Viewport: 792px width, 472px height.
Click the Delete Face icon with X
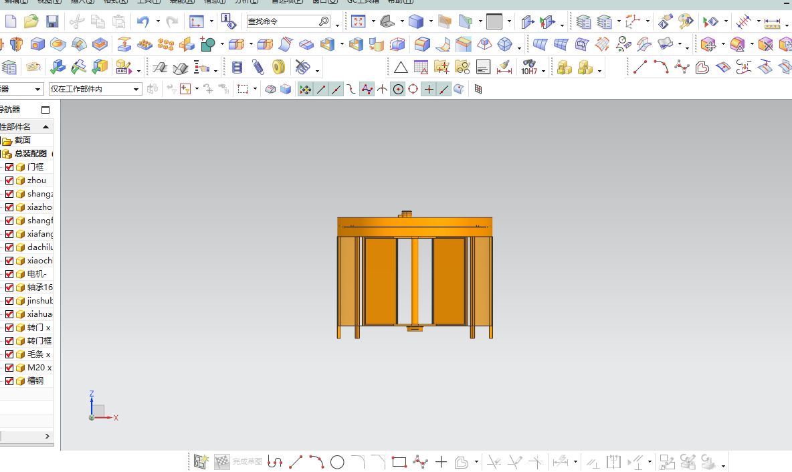tap(765, 44)
